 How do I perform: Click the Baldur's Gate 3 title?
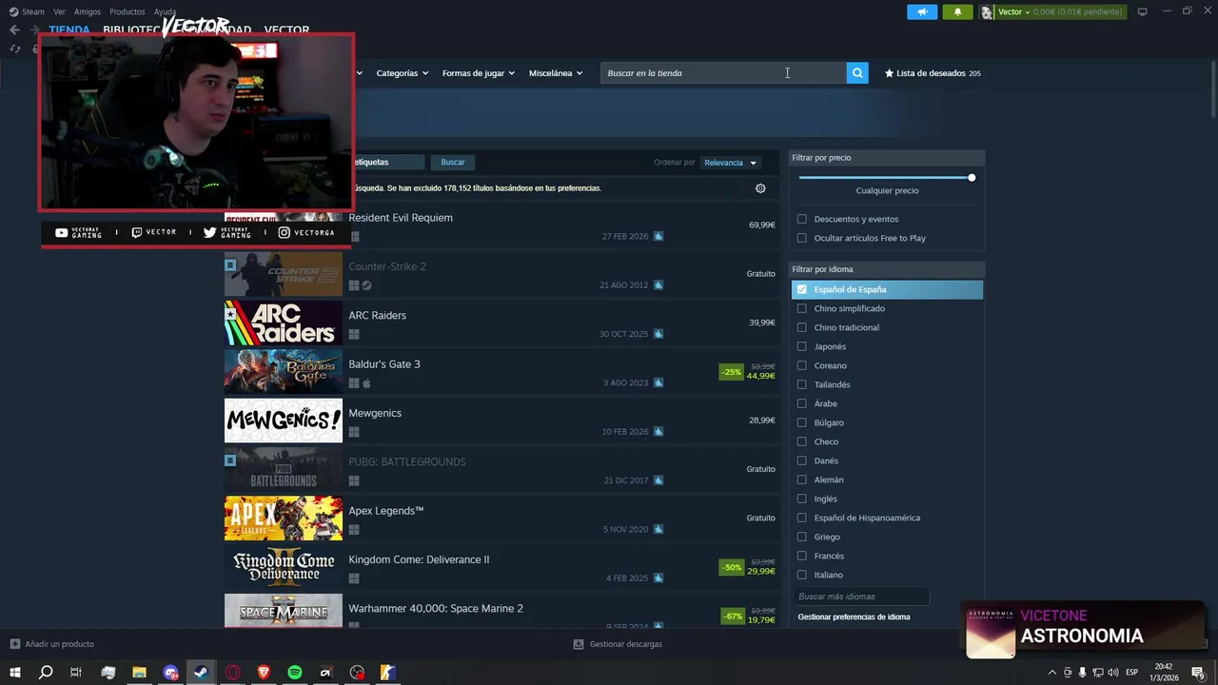coord(384,364)
